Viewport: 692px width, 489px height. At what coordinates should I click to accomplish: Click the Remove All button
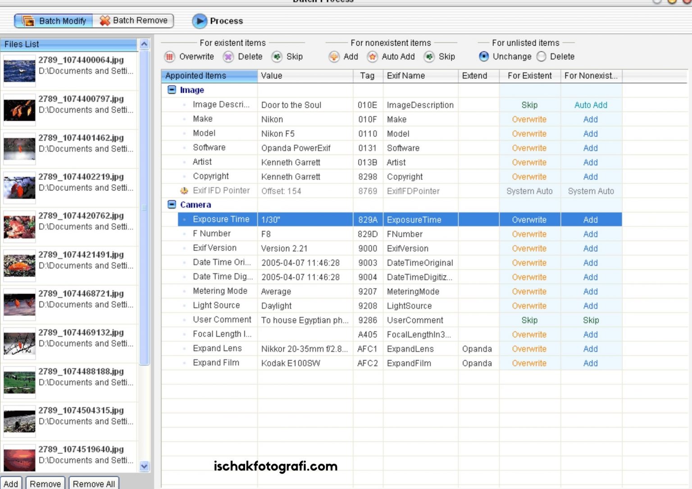pos(94,484)
